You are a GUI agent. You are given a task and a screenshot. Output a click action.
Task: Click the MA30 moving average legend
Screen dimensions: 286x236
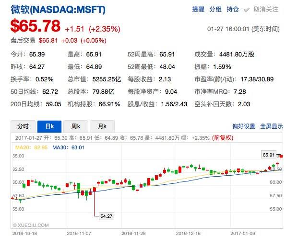pyautogui.click(x=69, y=147)
